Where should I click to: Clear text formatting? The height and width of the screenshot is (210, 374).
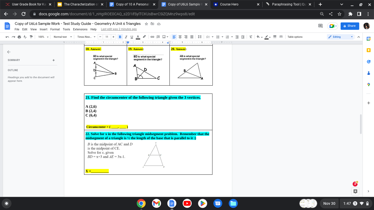pos(251,37)
